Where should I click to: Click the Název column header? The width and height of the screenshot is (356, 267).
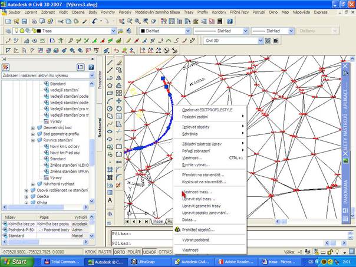click(x=19, y=217)
